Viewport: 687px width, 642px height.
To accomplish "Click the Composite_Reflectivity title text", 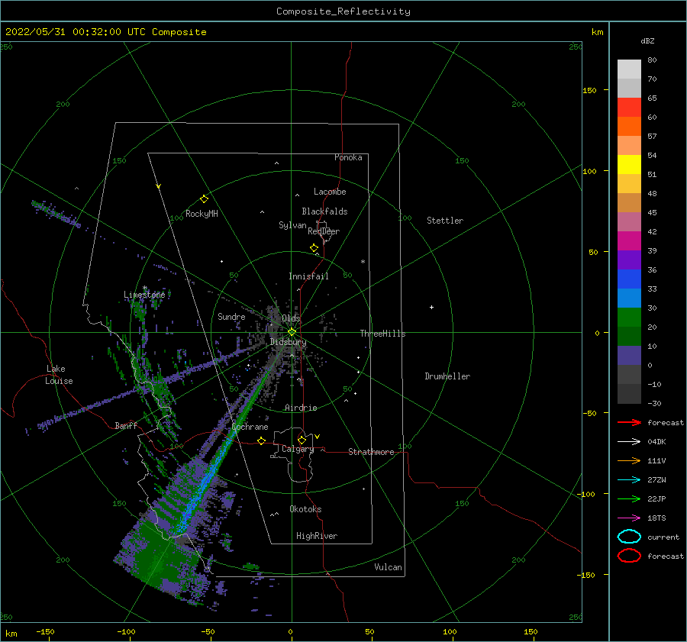I will point(343,11).
